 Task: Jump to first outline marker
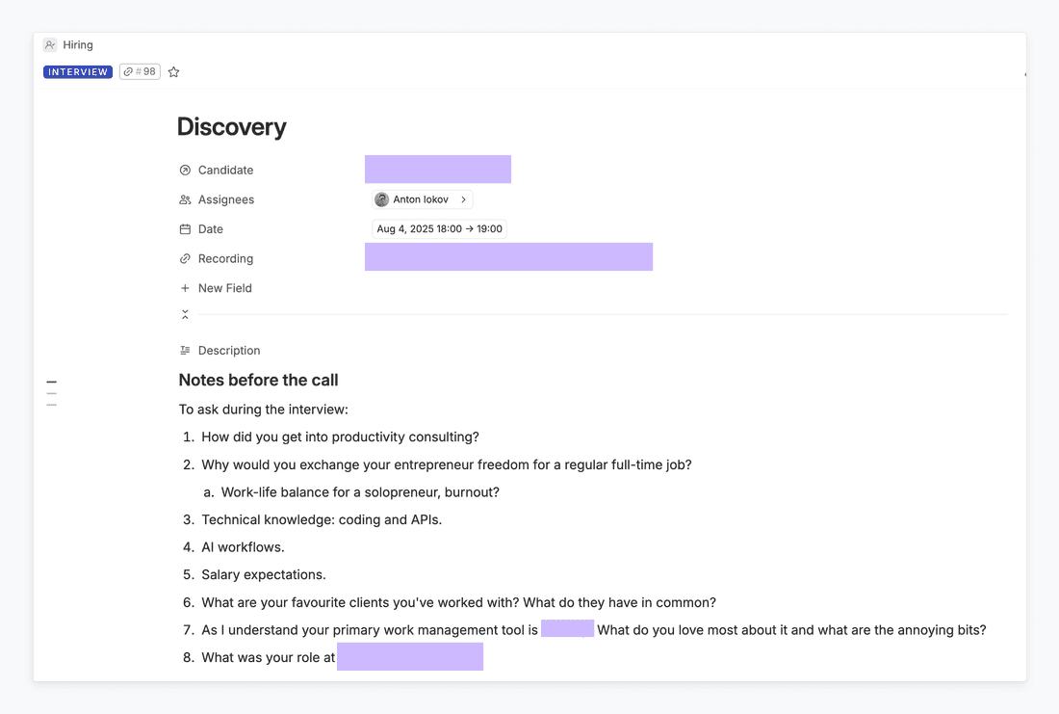pyautogui.click(x=52, y=383)
